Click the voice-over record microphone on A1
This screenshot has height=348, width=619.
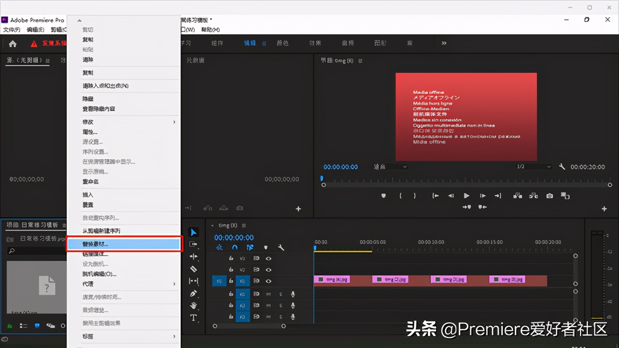[293, 294]
